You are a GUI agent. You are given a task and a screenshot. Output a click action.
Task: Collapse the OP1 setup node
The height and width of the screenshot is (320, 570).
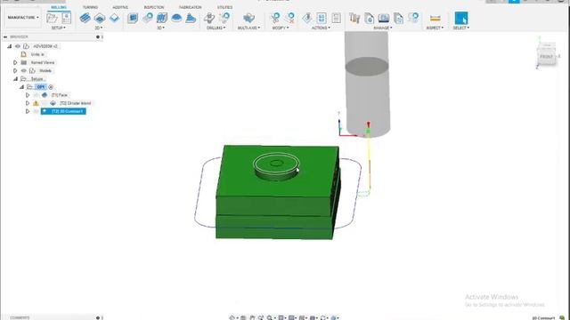pos(21,87)
